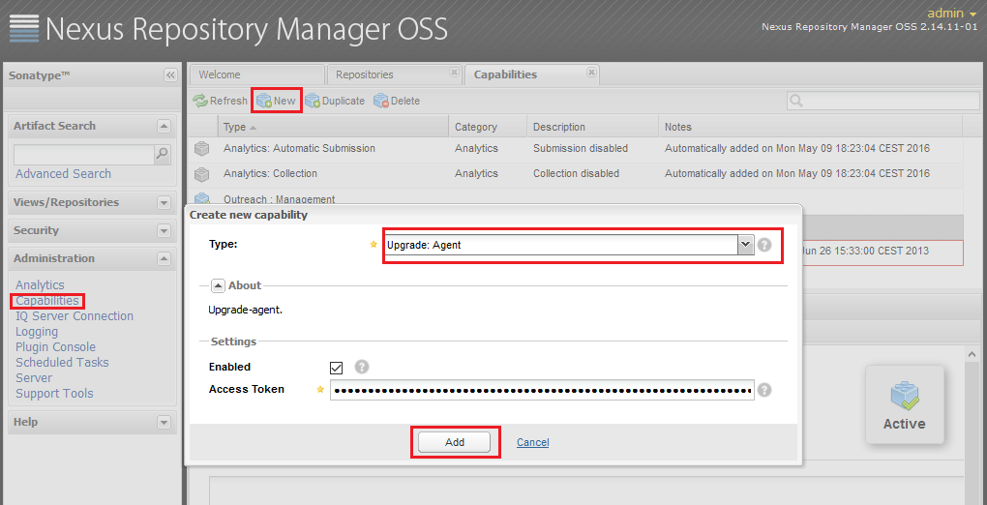Click help icon next to Type field
987x505 pixels.
tap(764, 245)
